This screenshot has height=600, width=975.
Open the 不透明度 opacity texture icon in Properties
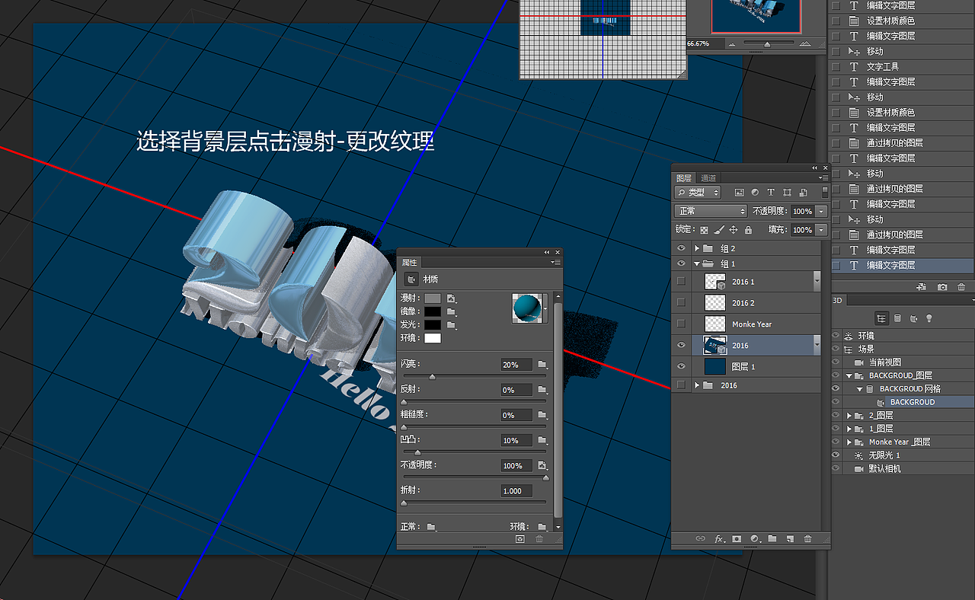542,465
